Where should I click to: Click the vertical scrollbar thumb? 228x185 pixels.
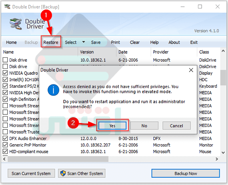(x=223, y=78)
